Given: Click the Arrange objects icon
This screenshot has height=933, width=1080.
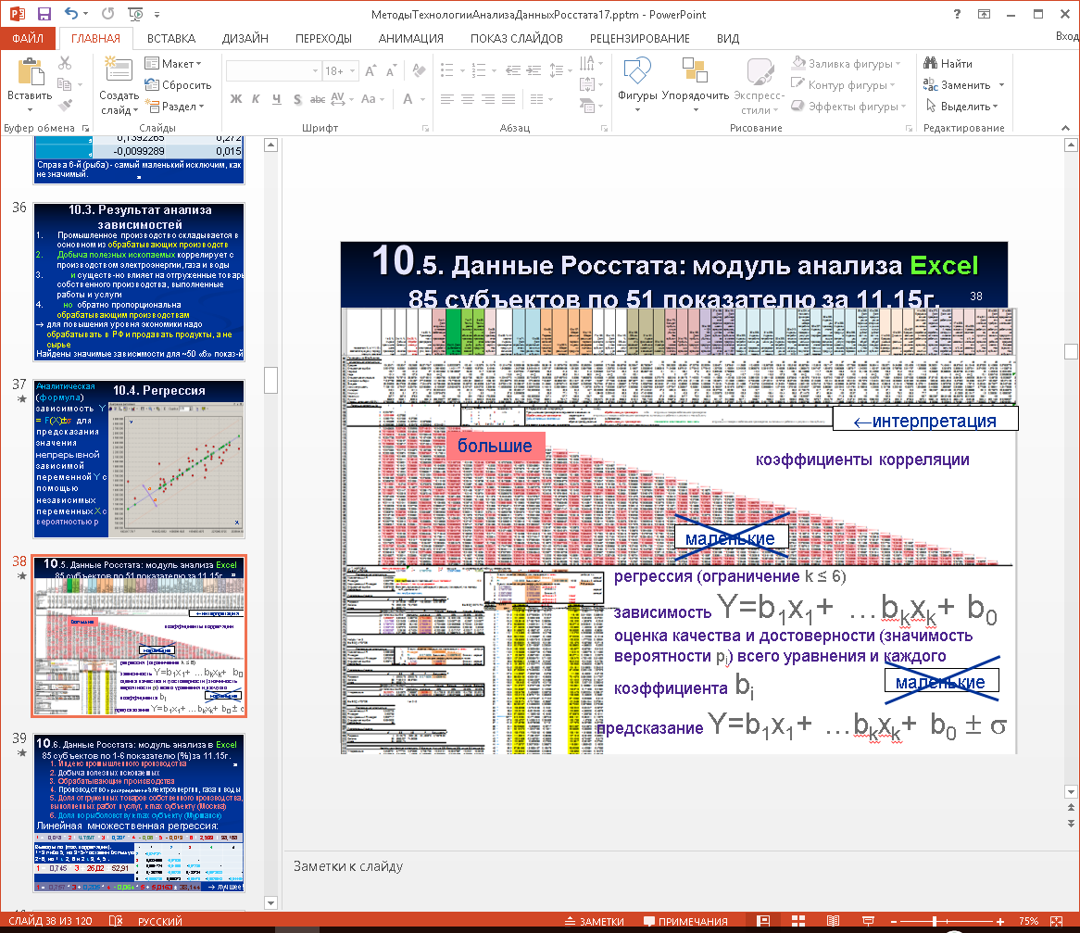Looking at the screenshot, I should tap(695, 71).
